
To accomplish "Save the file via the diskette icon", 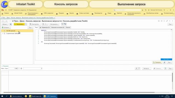I will pos(11,24).
